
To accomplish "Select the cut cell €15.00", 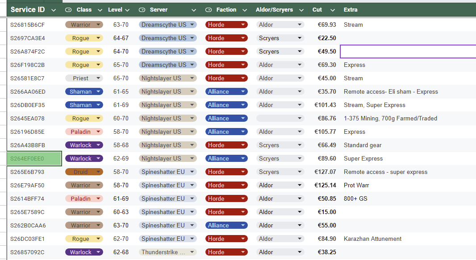I will pyautogui.click(x=324, y=212).
